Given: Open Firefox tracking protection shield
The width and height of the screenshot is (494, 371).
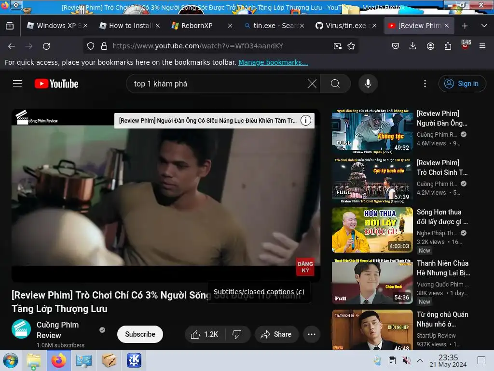Looking at the screenshot, I should [x=91, y=46].
